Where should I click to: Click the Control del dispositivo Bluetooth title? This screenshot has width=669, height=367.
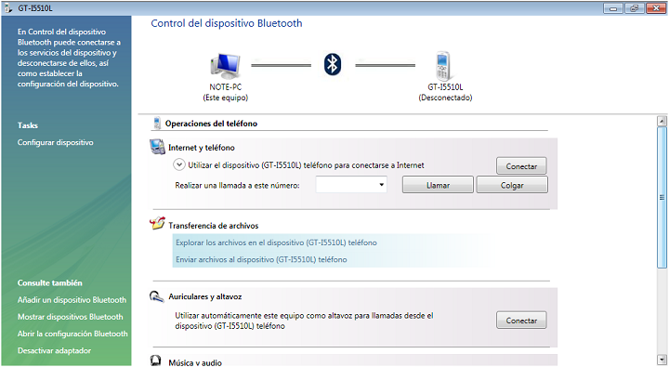[227, 23]
